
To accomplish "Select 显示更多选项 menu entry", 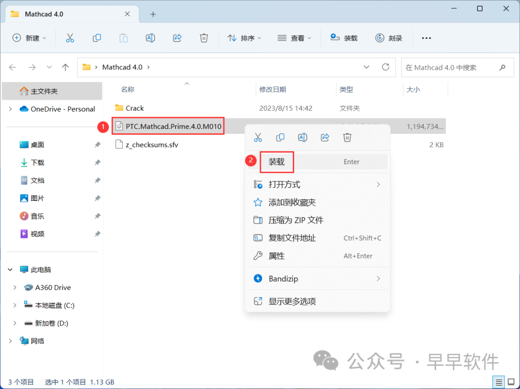I will (x=317, y=301).
